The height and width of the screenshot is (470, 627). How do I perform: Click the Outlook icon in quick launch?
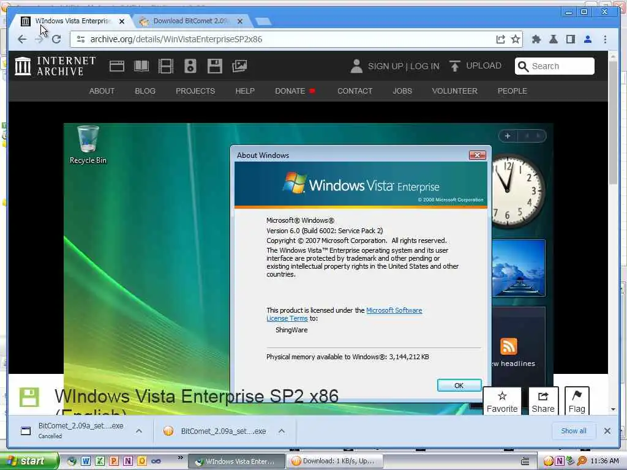click(x=142, y=461)
